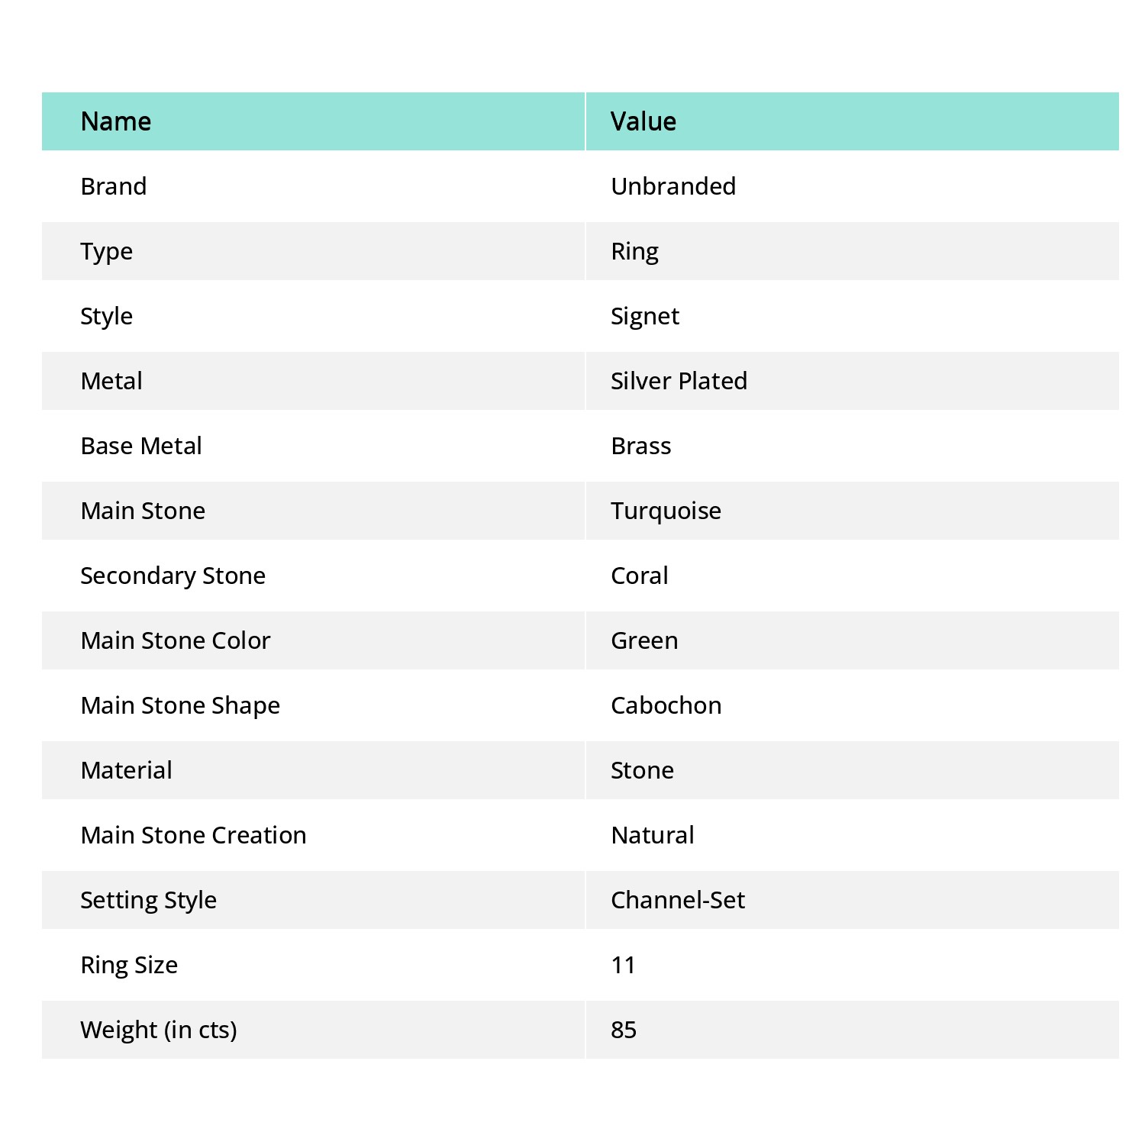Select the Ring value in Type row
The image size is (1145, 1145).
pos(634,251)
